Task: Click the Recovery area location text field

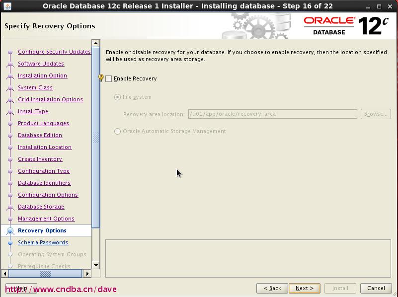Action: coord(273,114)
